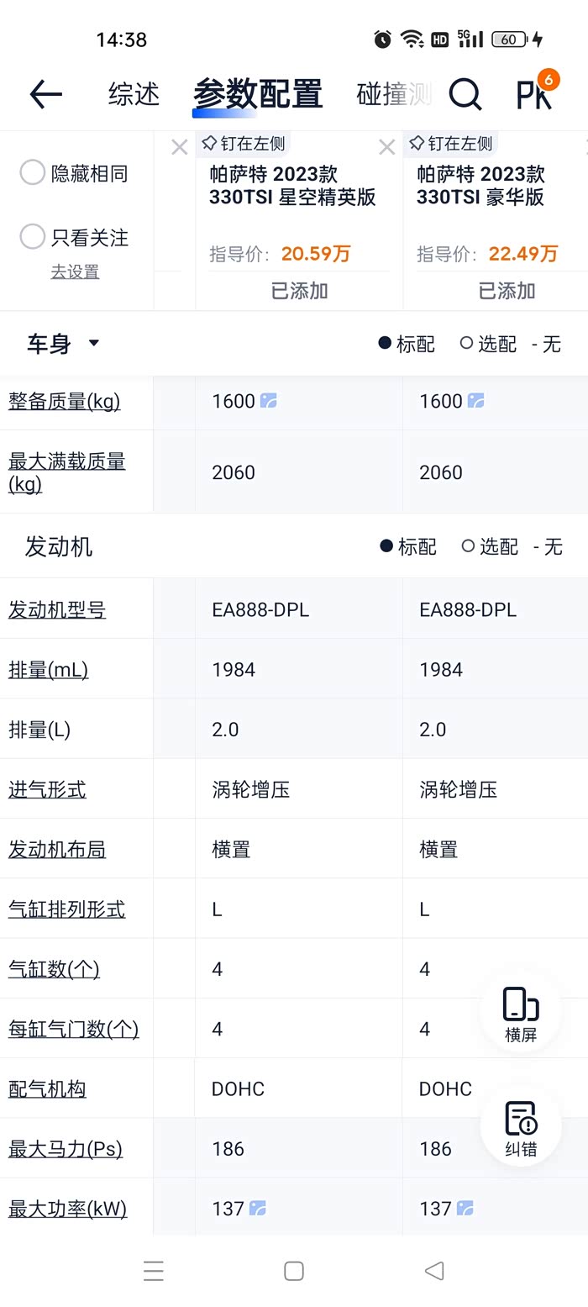Switch to landscape view (横屏)
588x1307 pixels.
(520, 1014)
